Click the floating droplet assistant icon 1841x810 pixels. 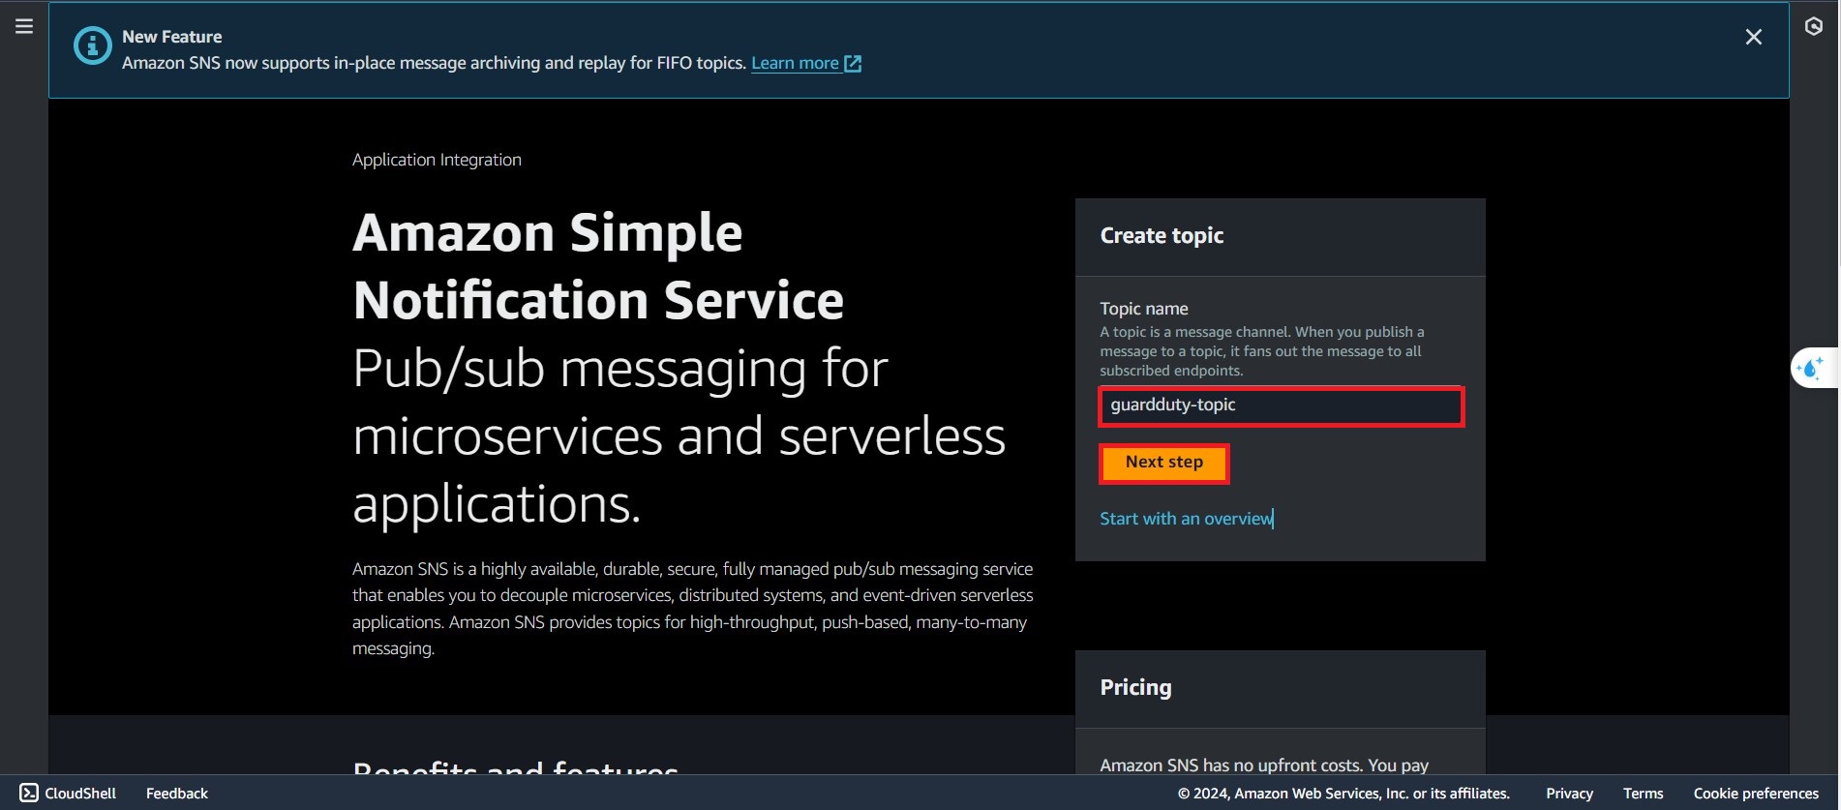(x=1810, y=369)
